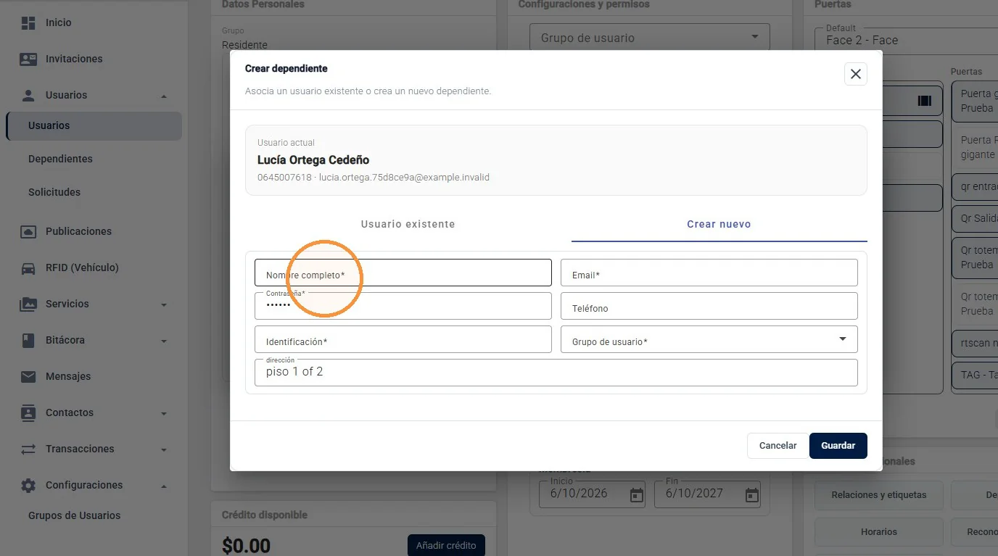
Task: Collapse the Configuraciones sidebar section
Action: [x=164, y=486]
